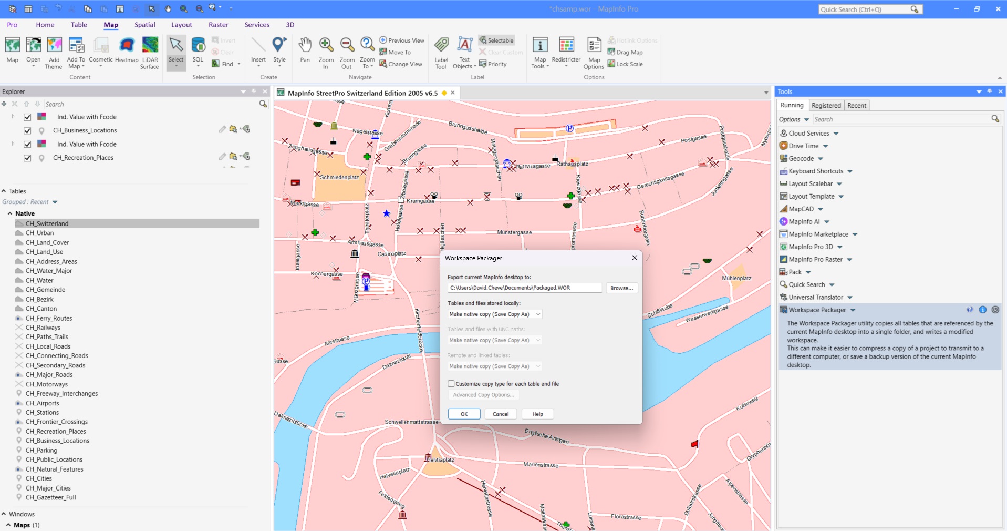Toggle visibility of CH_Recreation_Places layer
1007x531 pixels.
tap(27, 158)
